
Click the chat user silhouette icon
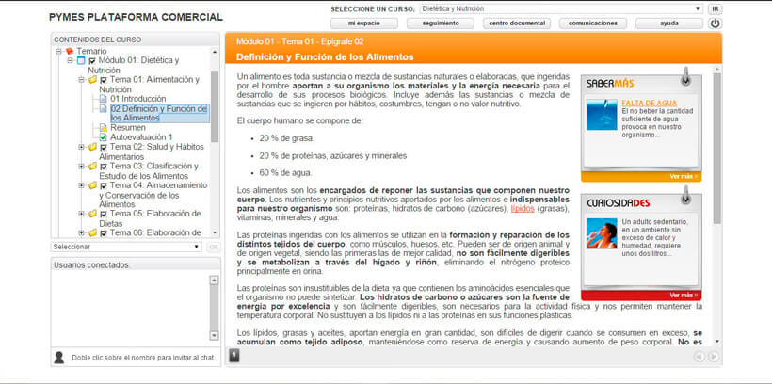pyautogui.click(x=59, y=358)
